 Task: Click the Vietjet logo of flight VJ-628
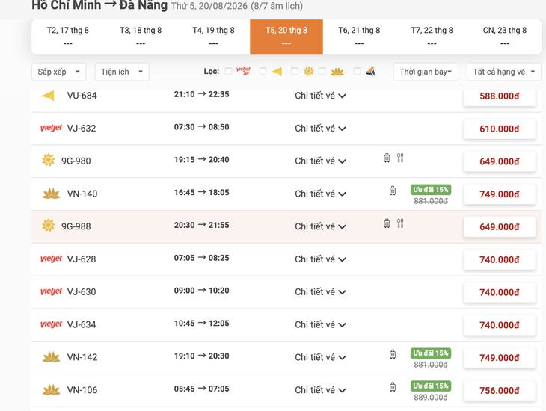[x=51, y=259]
